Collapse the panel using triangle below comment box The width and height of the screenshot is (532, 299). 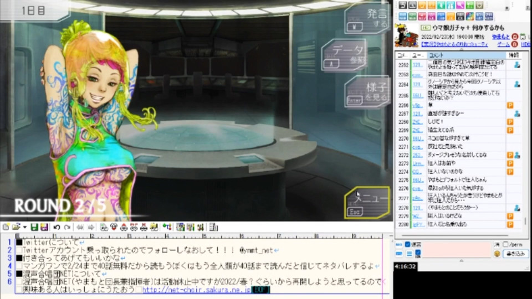tap(462, 261)
